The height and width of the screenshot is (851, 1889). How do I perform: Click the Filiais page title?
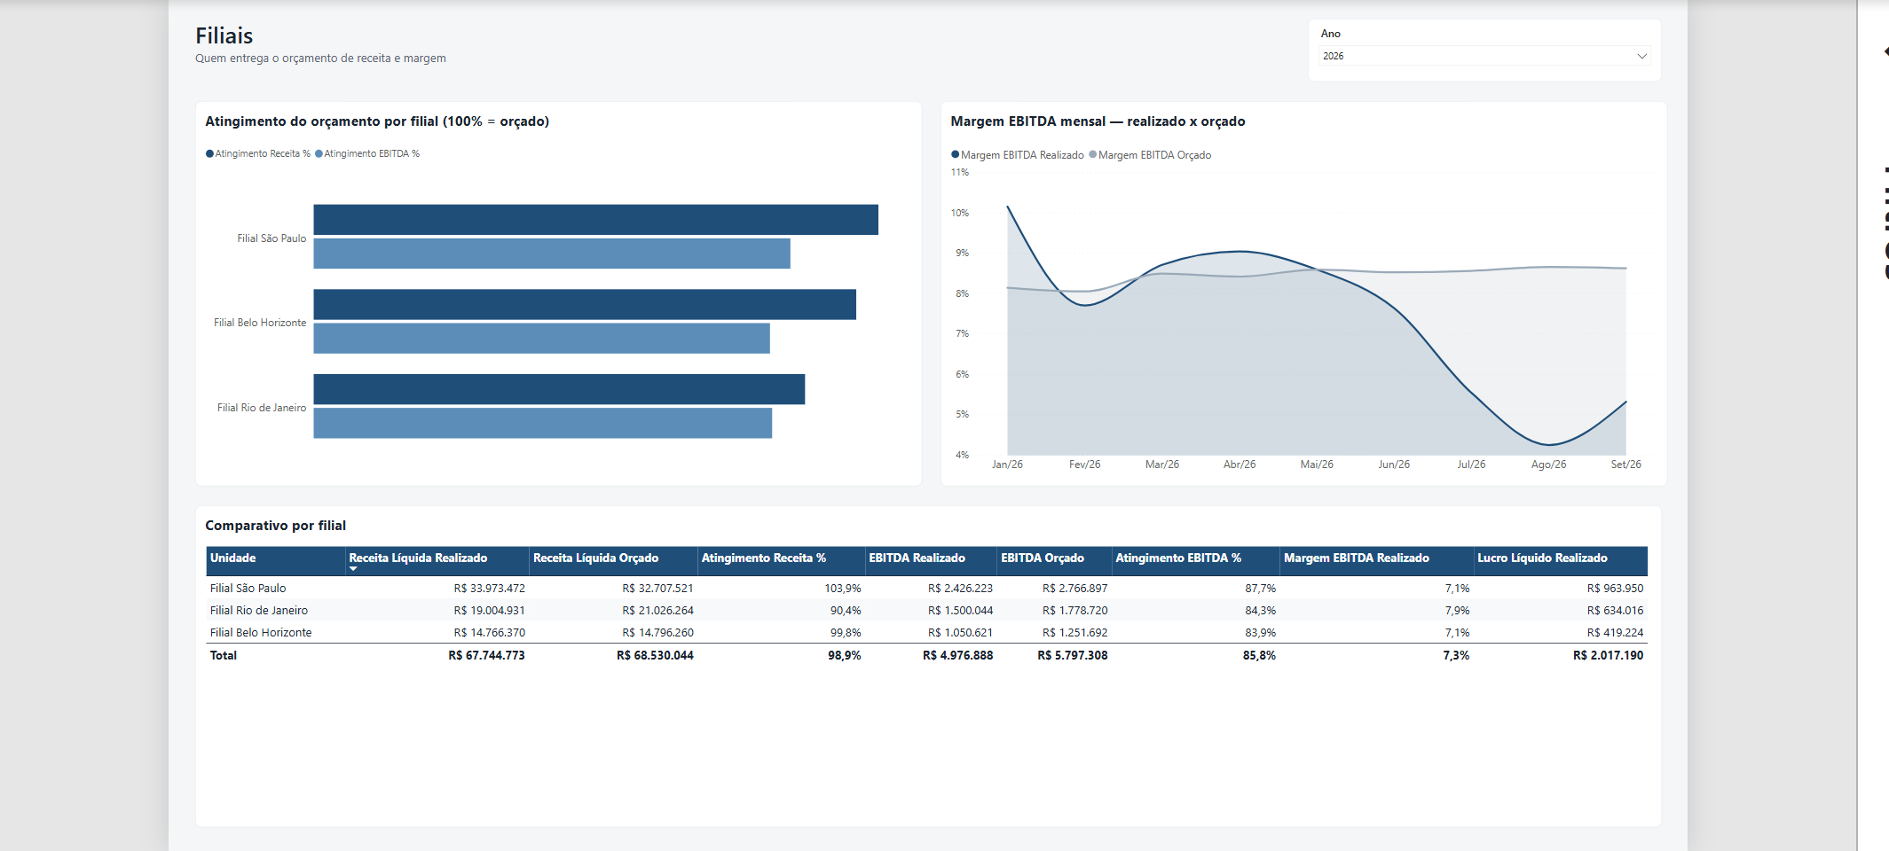[x=224, y=35]
